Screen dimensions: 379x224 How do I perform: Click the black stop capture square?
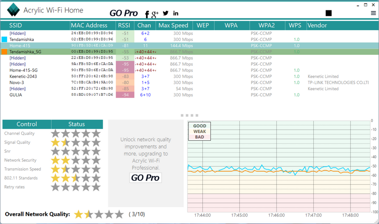[328, 13]
